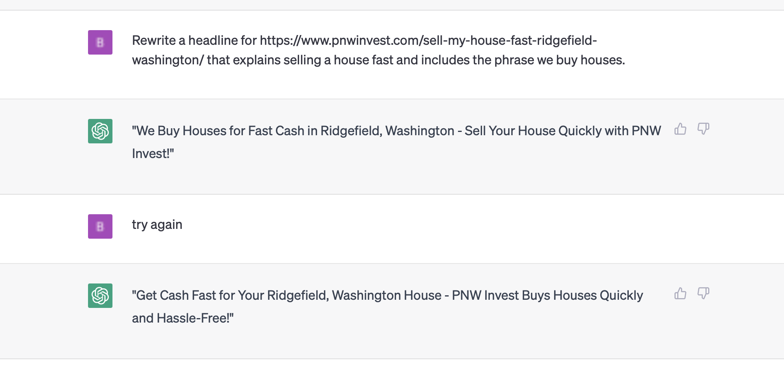Screen dimensions: 784x391
Task: Click the word "Invest!" ending the first response
Action: pyautogui.click(x=153, y=154)
